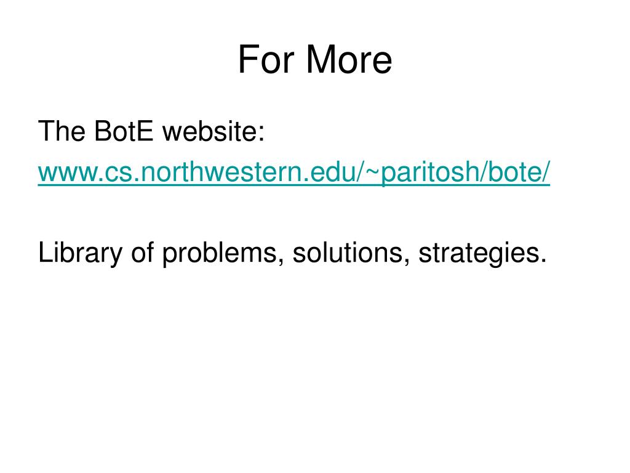Open the www.cs.northwestern.edu BotE hyperlink

[293, 172]
